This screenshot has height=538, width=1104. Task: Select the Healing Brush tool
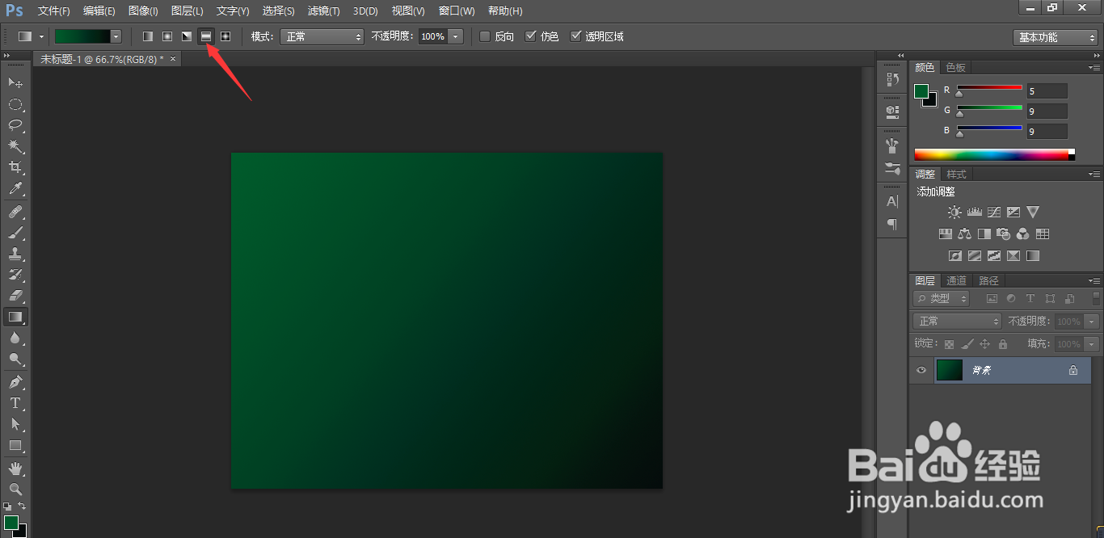(x=15, y=212)
